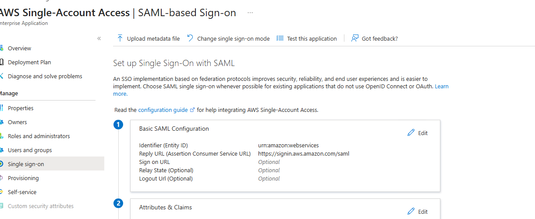The image size is (535, 219).
Task: Click the Overview sidebar icon
Action: tap(1, 48)
